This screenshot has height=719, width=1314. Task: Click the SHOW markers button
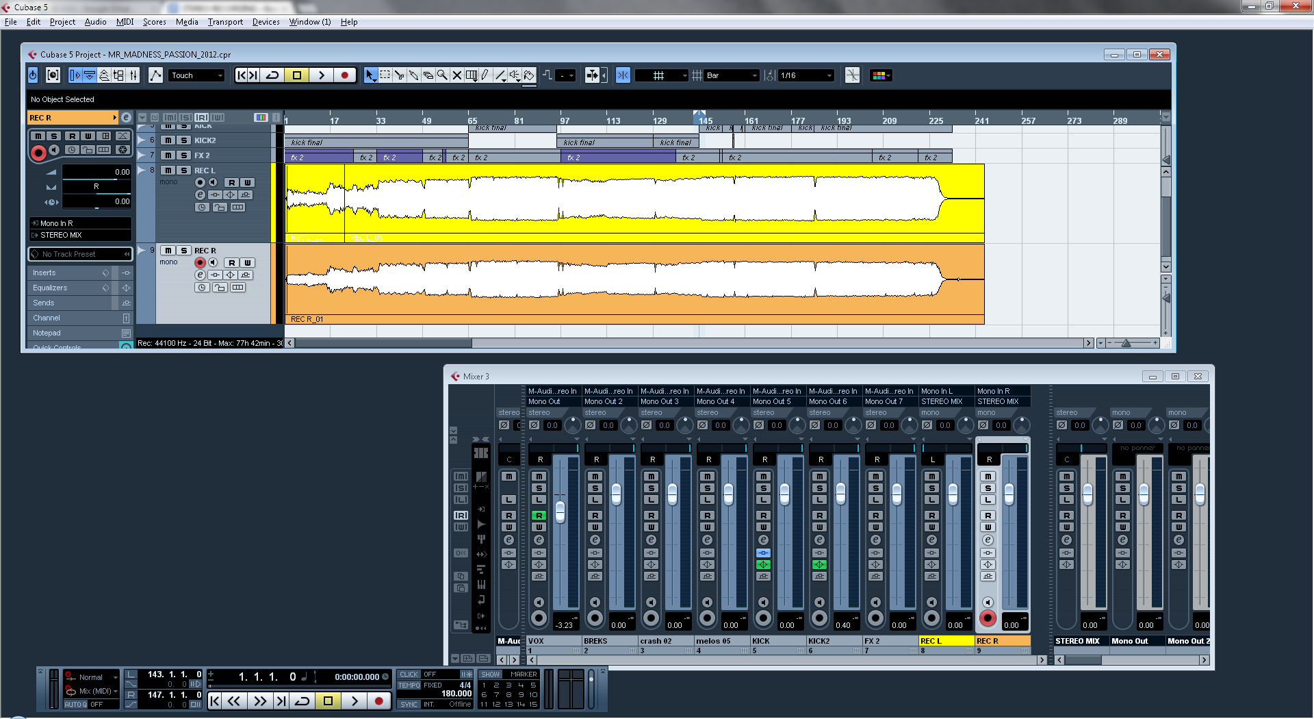[491, 674]
